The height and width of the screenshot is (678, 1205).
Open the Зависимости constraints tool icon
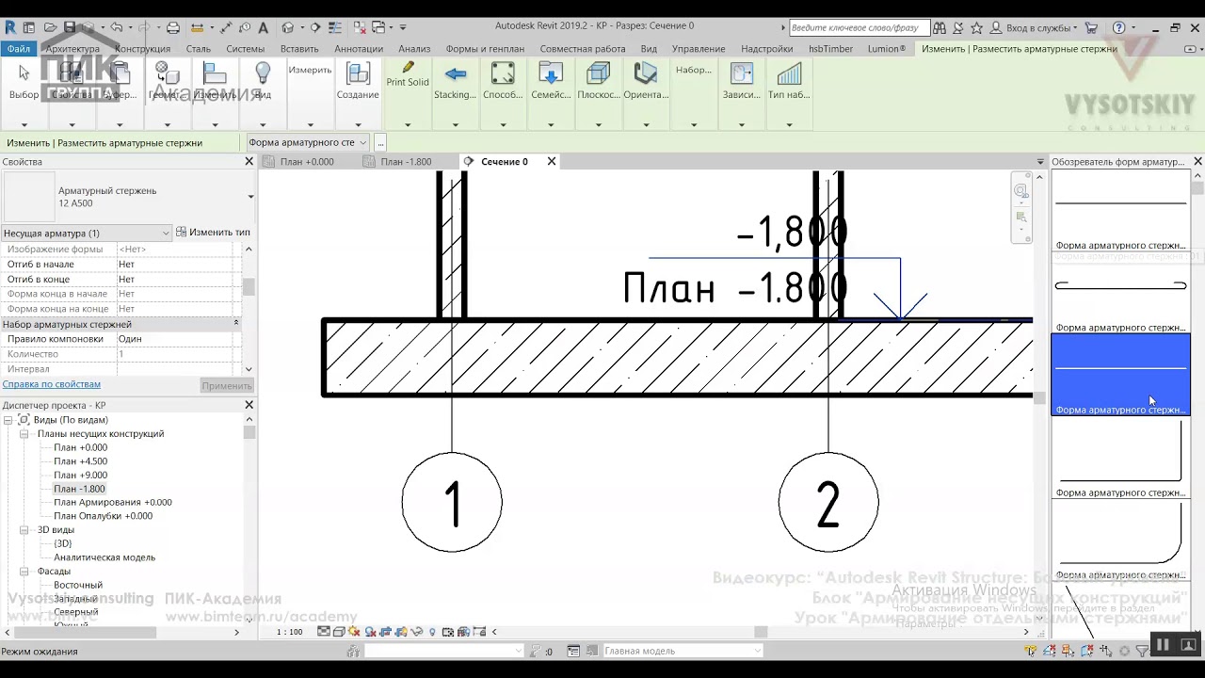tap(742, 73)
